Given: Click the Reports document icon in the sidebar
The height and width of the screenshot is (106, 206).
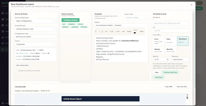Looking at the screenshot, I should coord(3,49).
